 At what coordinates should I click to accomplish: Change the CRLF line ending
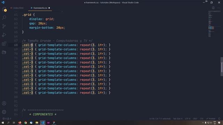coord(195,118)
